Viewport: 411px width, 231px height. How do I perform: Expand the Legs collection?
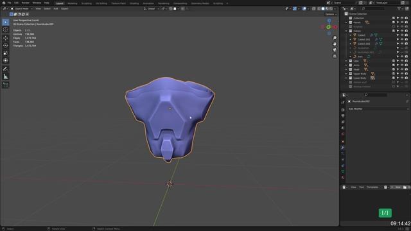coord(347,61)
